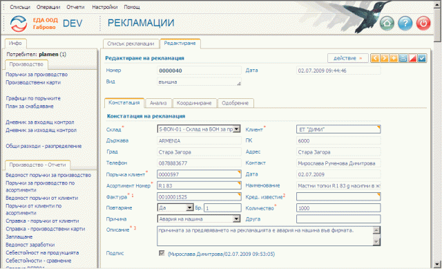
Task: Add new reclamation with plus icon
Action: [x=394, y=58]
